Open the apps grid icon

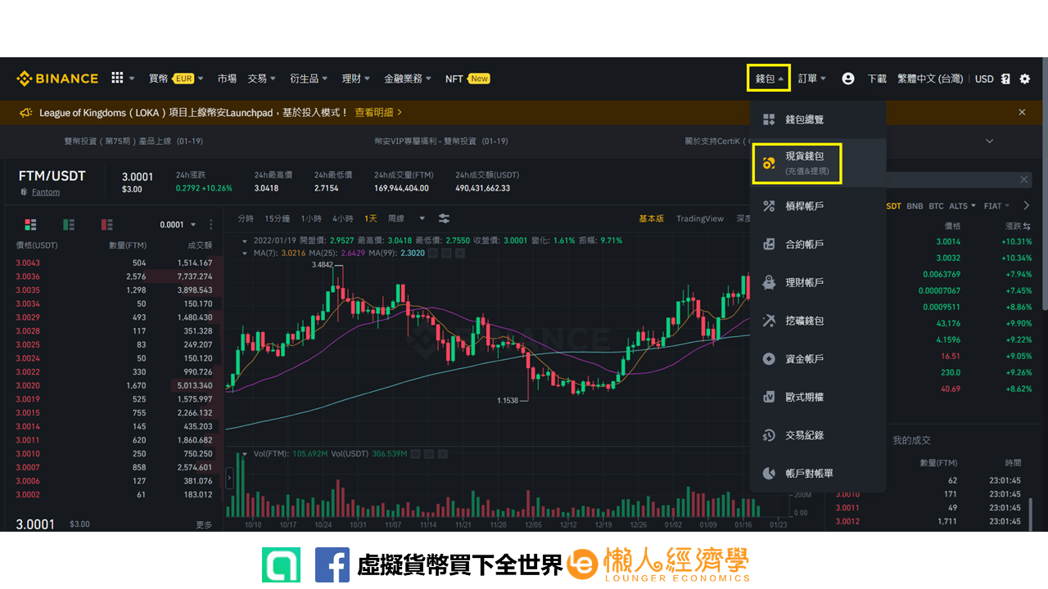[117, 78]
